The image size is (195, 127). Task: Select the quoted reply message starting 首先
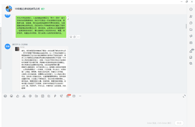coord(44,69)
